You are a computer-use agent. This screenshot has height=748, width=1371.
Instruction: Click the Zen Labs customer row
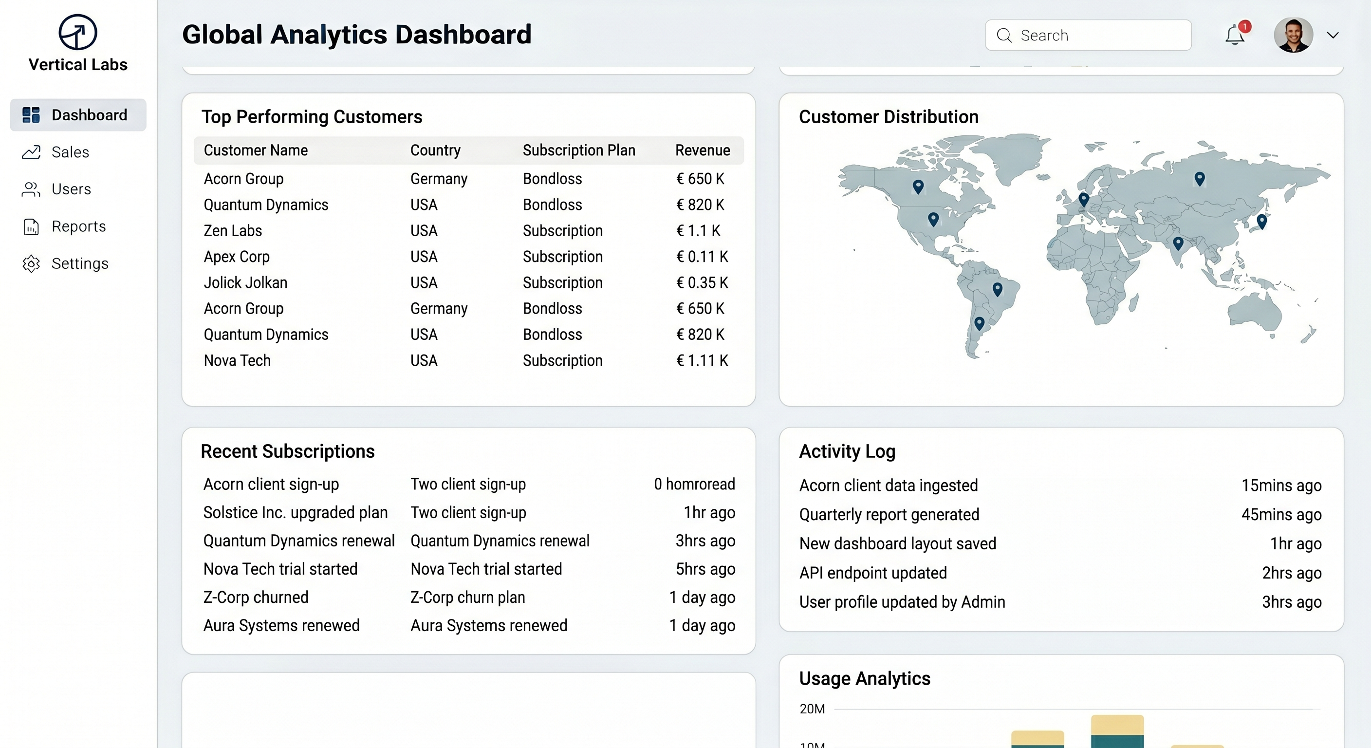[233, 230]
